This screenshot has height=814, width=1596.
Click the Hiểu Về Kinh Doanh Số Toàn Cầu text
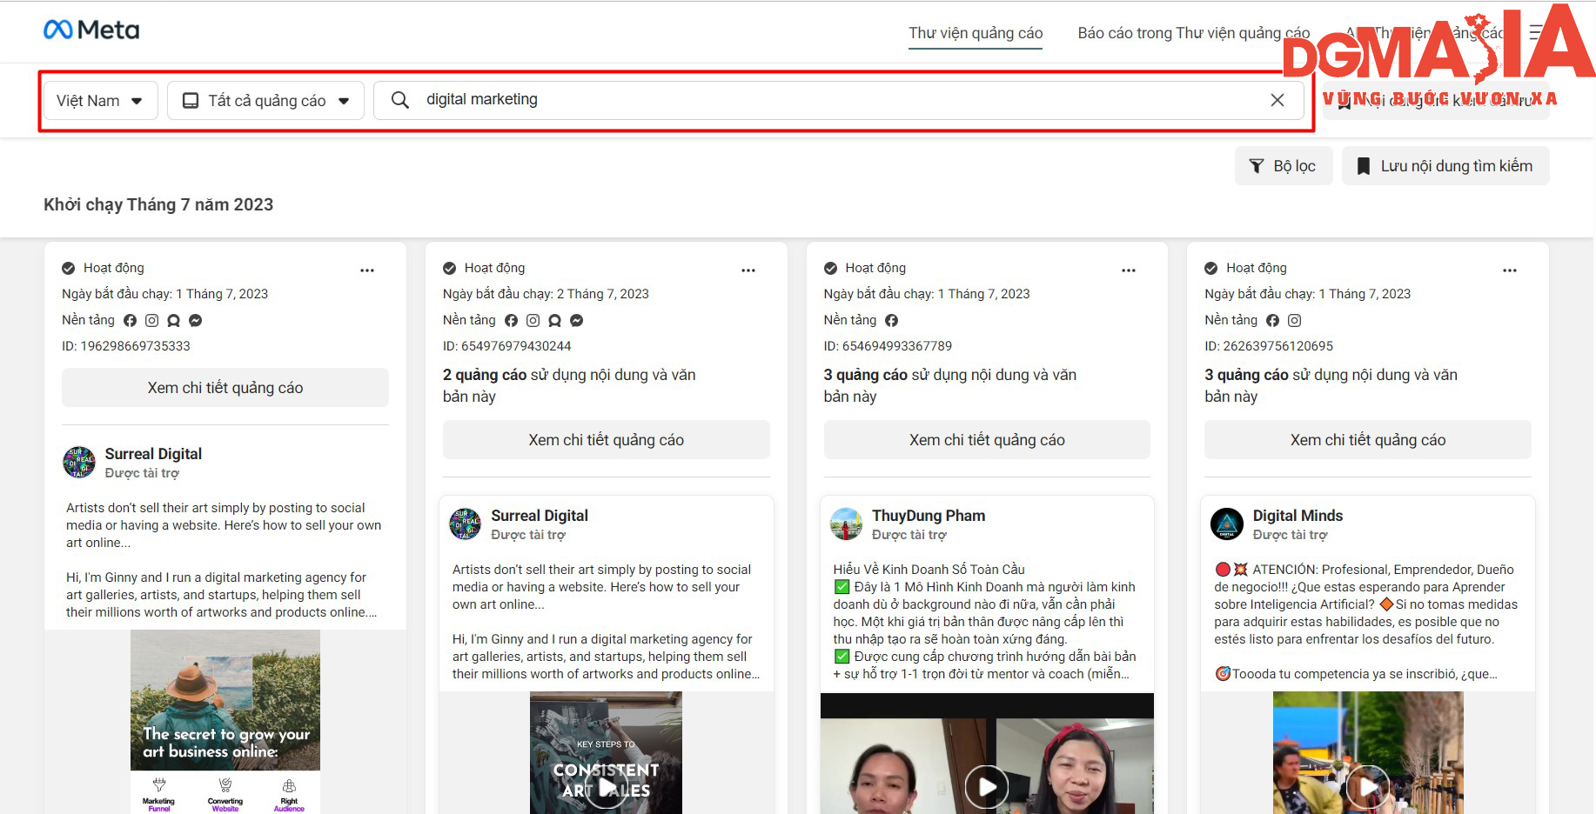click(929, 570)
